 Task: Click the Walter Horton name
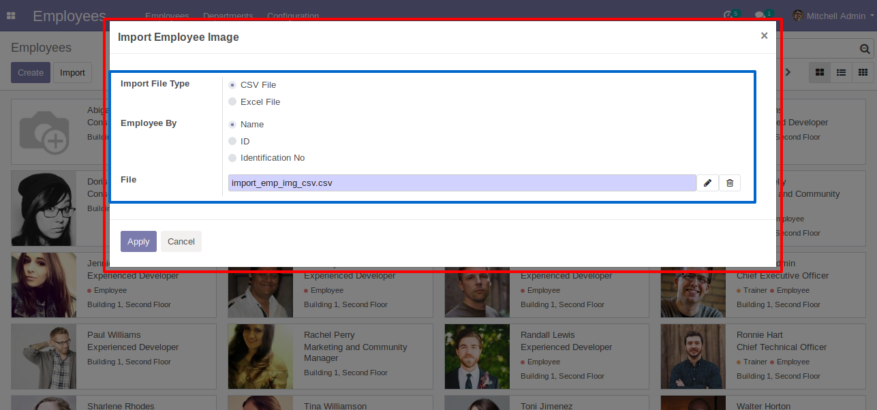(764, 406)
